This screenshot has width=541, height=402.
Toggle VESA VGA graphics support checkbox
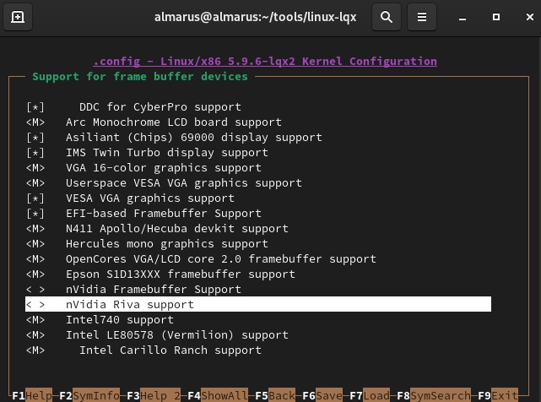pos(35,198)
